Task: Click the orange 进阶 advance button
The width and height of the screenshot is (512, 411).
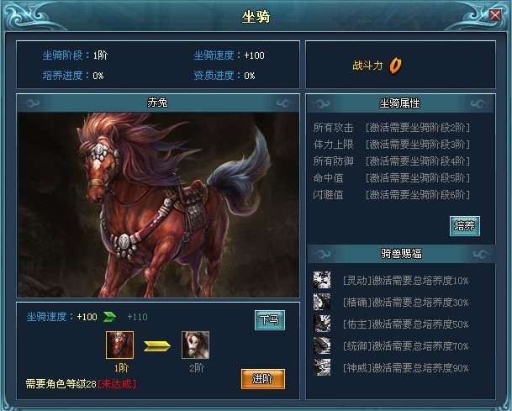Action: click(x=263, y=379)
